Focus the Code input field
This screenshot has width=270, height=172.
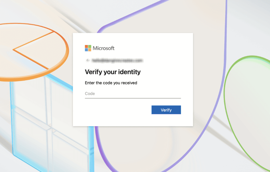(x=133, y=94)
